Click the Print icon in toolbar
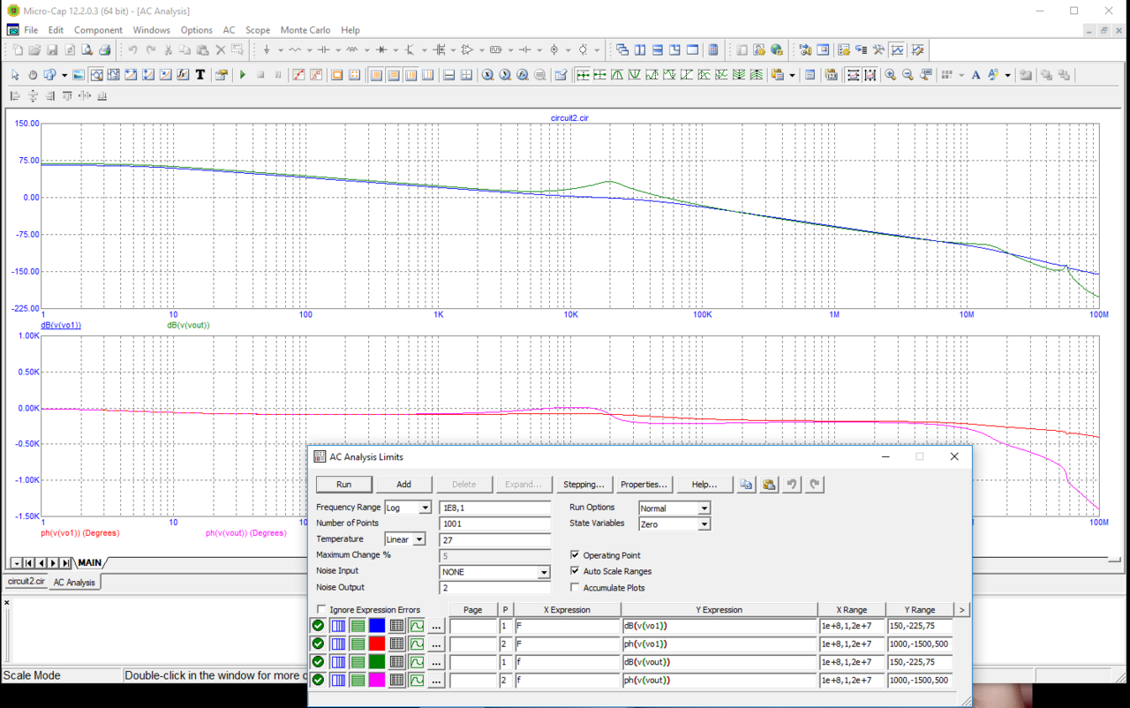 [104, 50]
